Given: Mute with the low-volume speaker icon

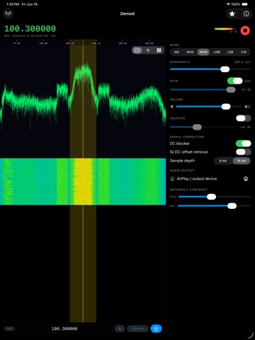Looking at the screenshot, I should [172, 107].
